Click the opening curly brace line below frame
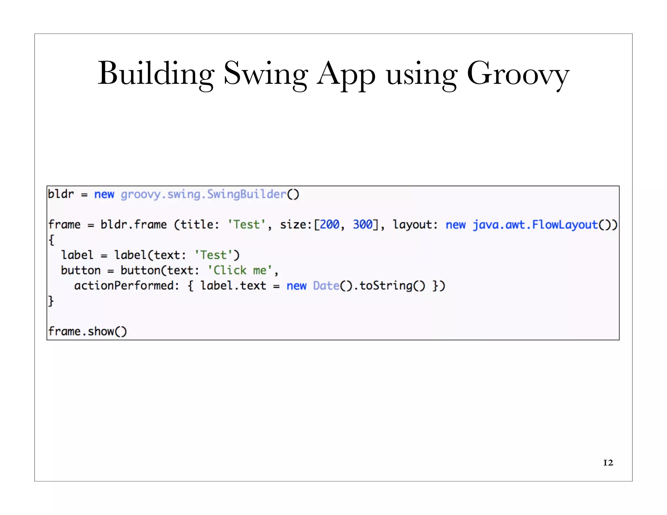The width and height of the screenshot is (667, 515). coord(51,240)
